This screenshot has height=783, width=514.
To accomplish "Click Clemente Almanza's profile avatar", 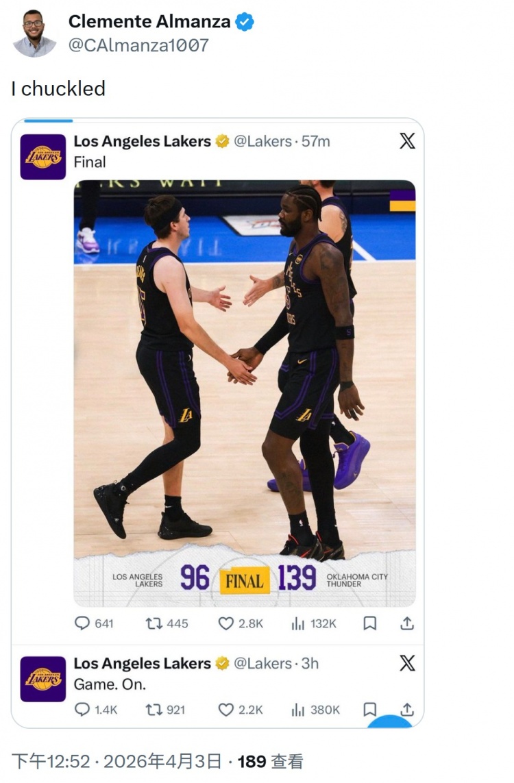I will pyautogui.click(x=34, y=34).
